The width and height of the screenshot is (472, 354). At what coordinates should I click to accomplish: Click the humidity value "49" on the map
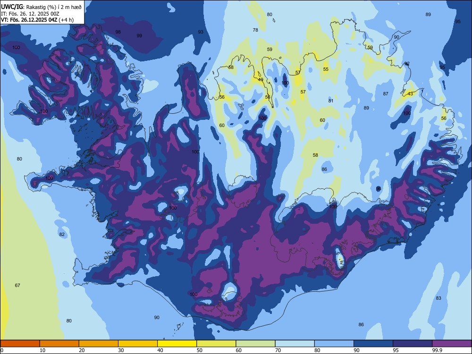tap(261, 80)
